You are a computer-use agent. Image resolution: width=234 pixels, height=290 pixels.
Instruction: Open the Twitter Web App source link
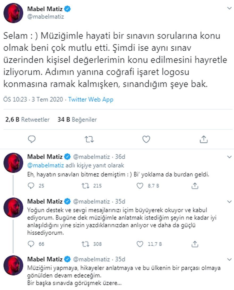(91, 100)
